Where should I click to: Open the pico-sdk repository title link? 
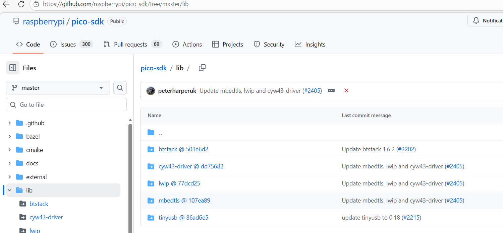(88, 22)
